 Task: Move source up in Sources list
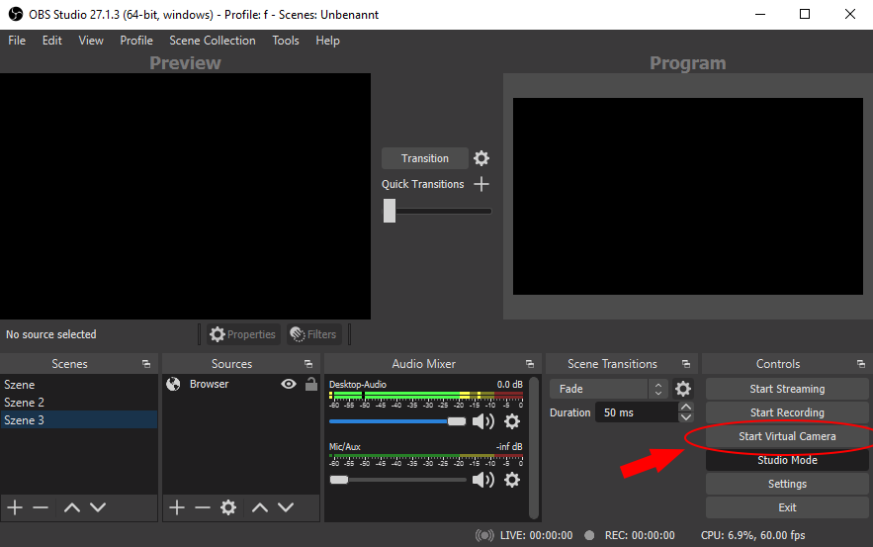click(260, 507)
